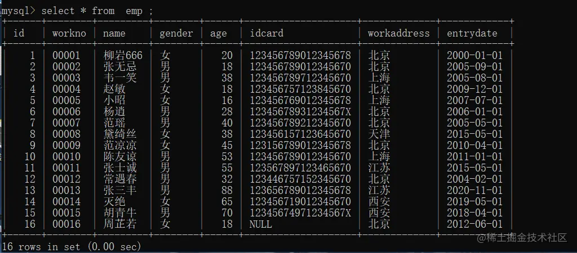Viewport: 577px width, 253px height.
Task: Select name cell '范瑶'
Action: coord(114,123)
